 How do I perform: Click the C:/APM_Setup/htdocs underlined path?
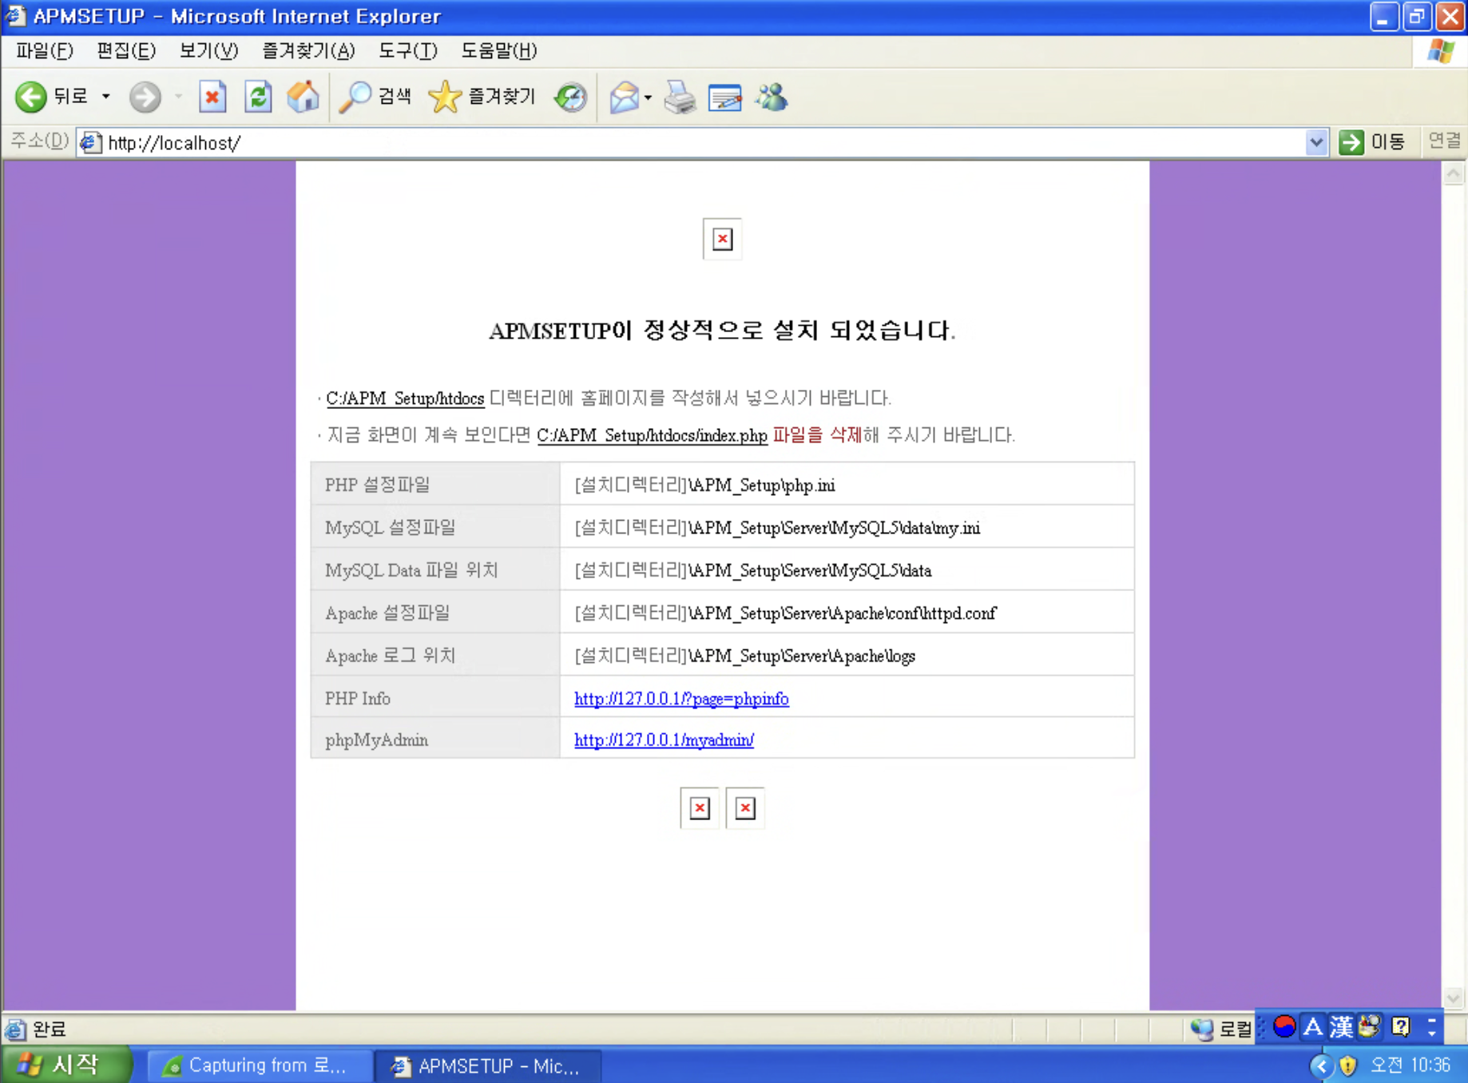pos(405,398)
